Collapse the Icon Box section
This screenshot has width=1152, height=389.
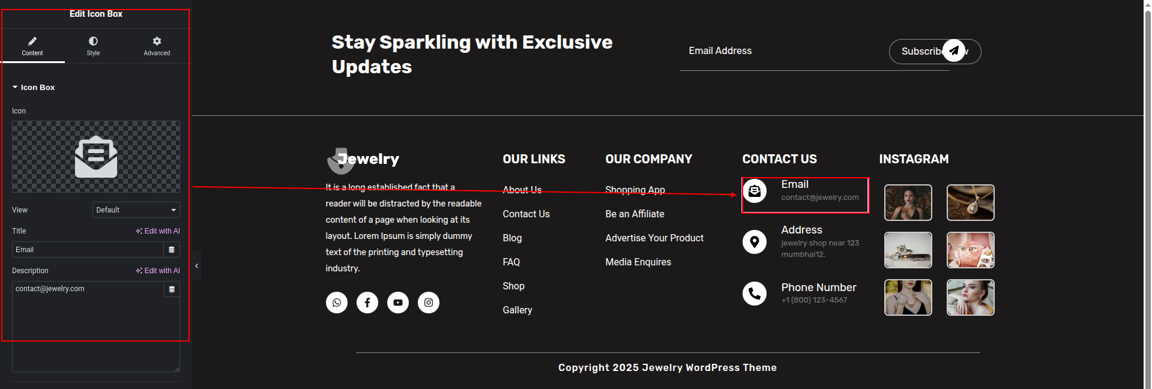34,88
